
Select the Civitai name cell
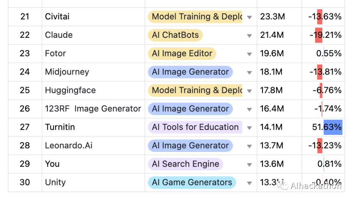(57, 17)
